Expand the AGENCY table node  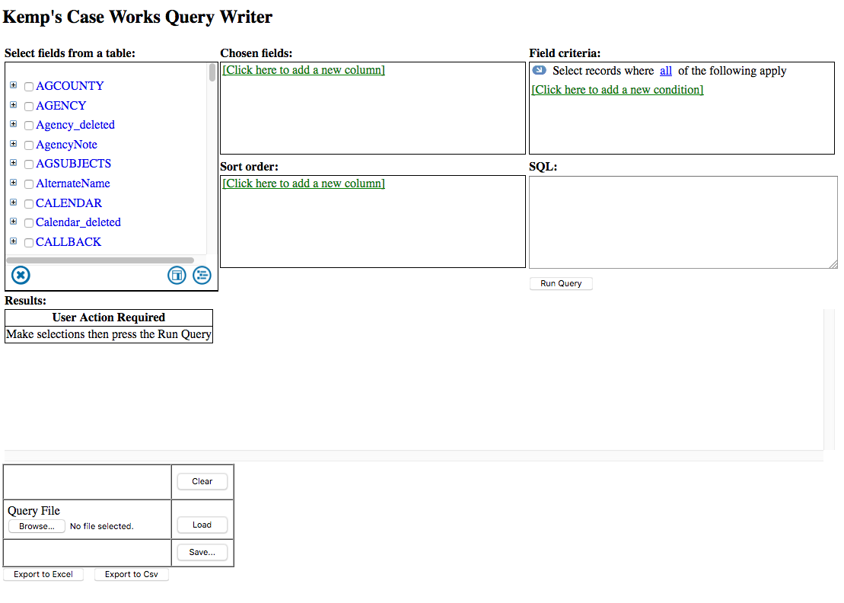[13, 105]
